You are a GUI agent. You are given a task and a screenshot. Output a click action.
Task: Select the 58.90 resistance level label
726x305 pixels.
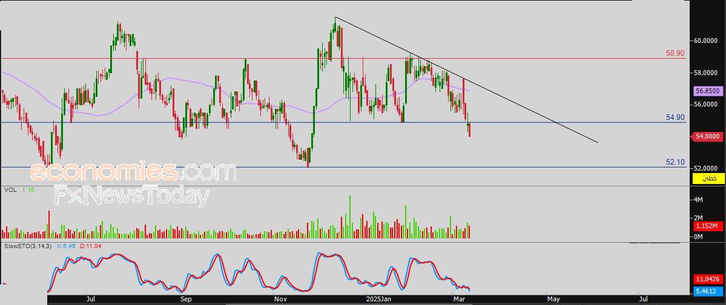(676, 53)
